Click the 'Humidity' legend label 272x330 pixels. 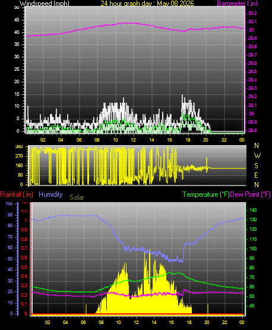click(50, 194)
